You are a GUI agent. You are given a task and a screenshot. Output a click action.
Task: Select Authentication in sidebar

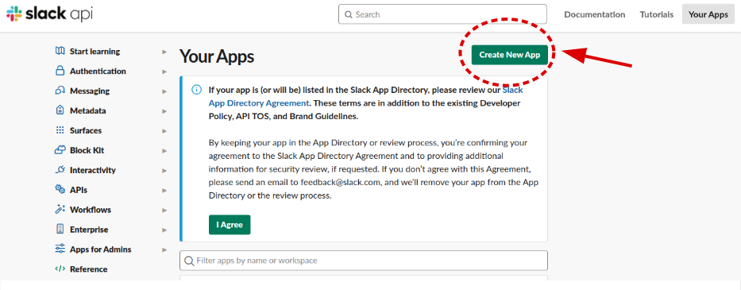point(98,71)
